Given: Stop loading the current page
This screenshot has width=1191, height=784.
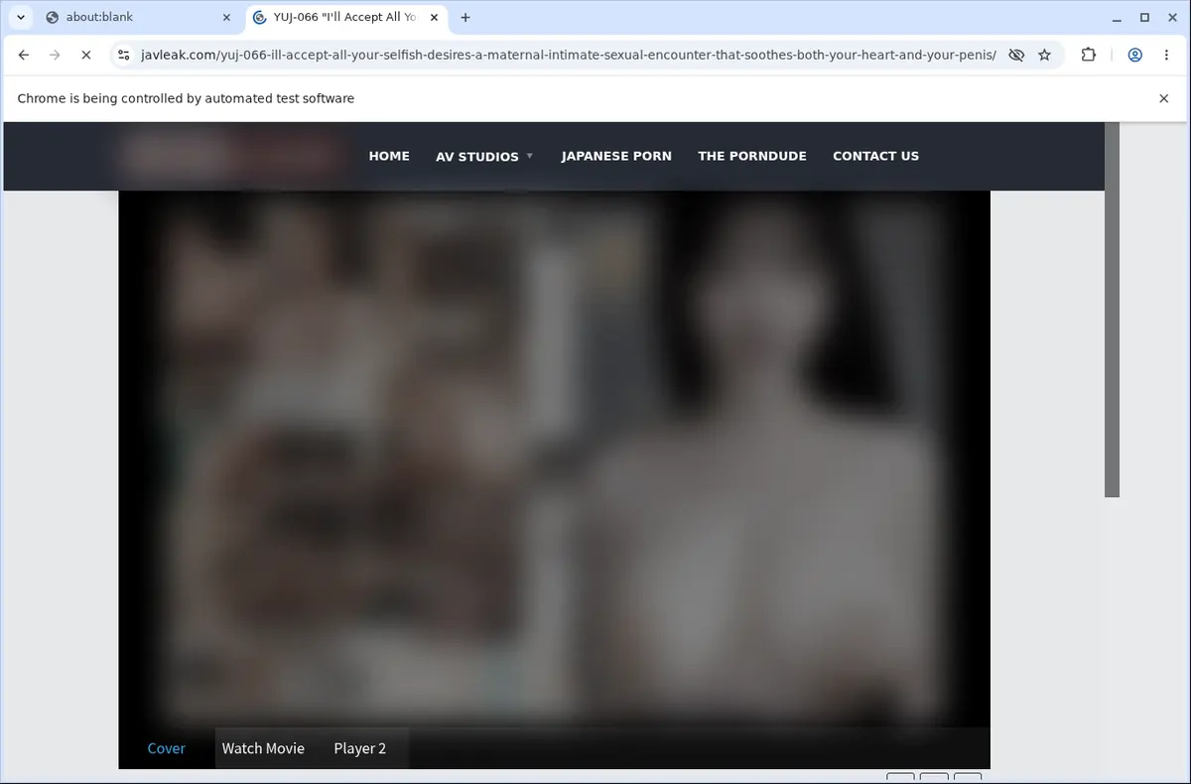Looking at the screenshot, I should [x=85, y=56].
